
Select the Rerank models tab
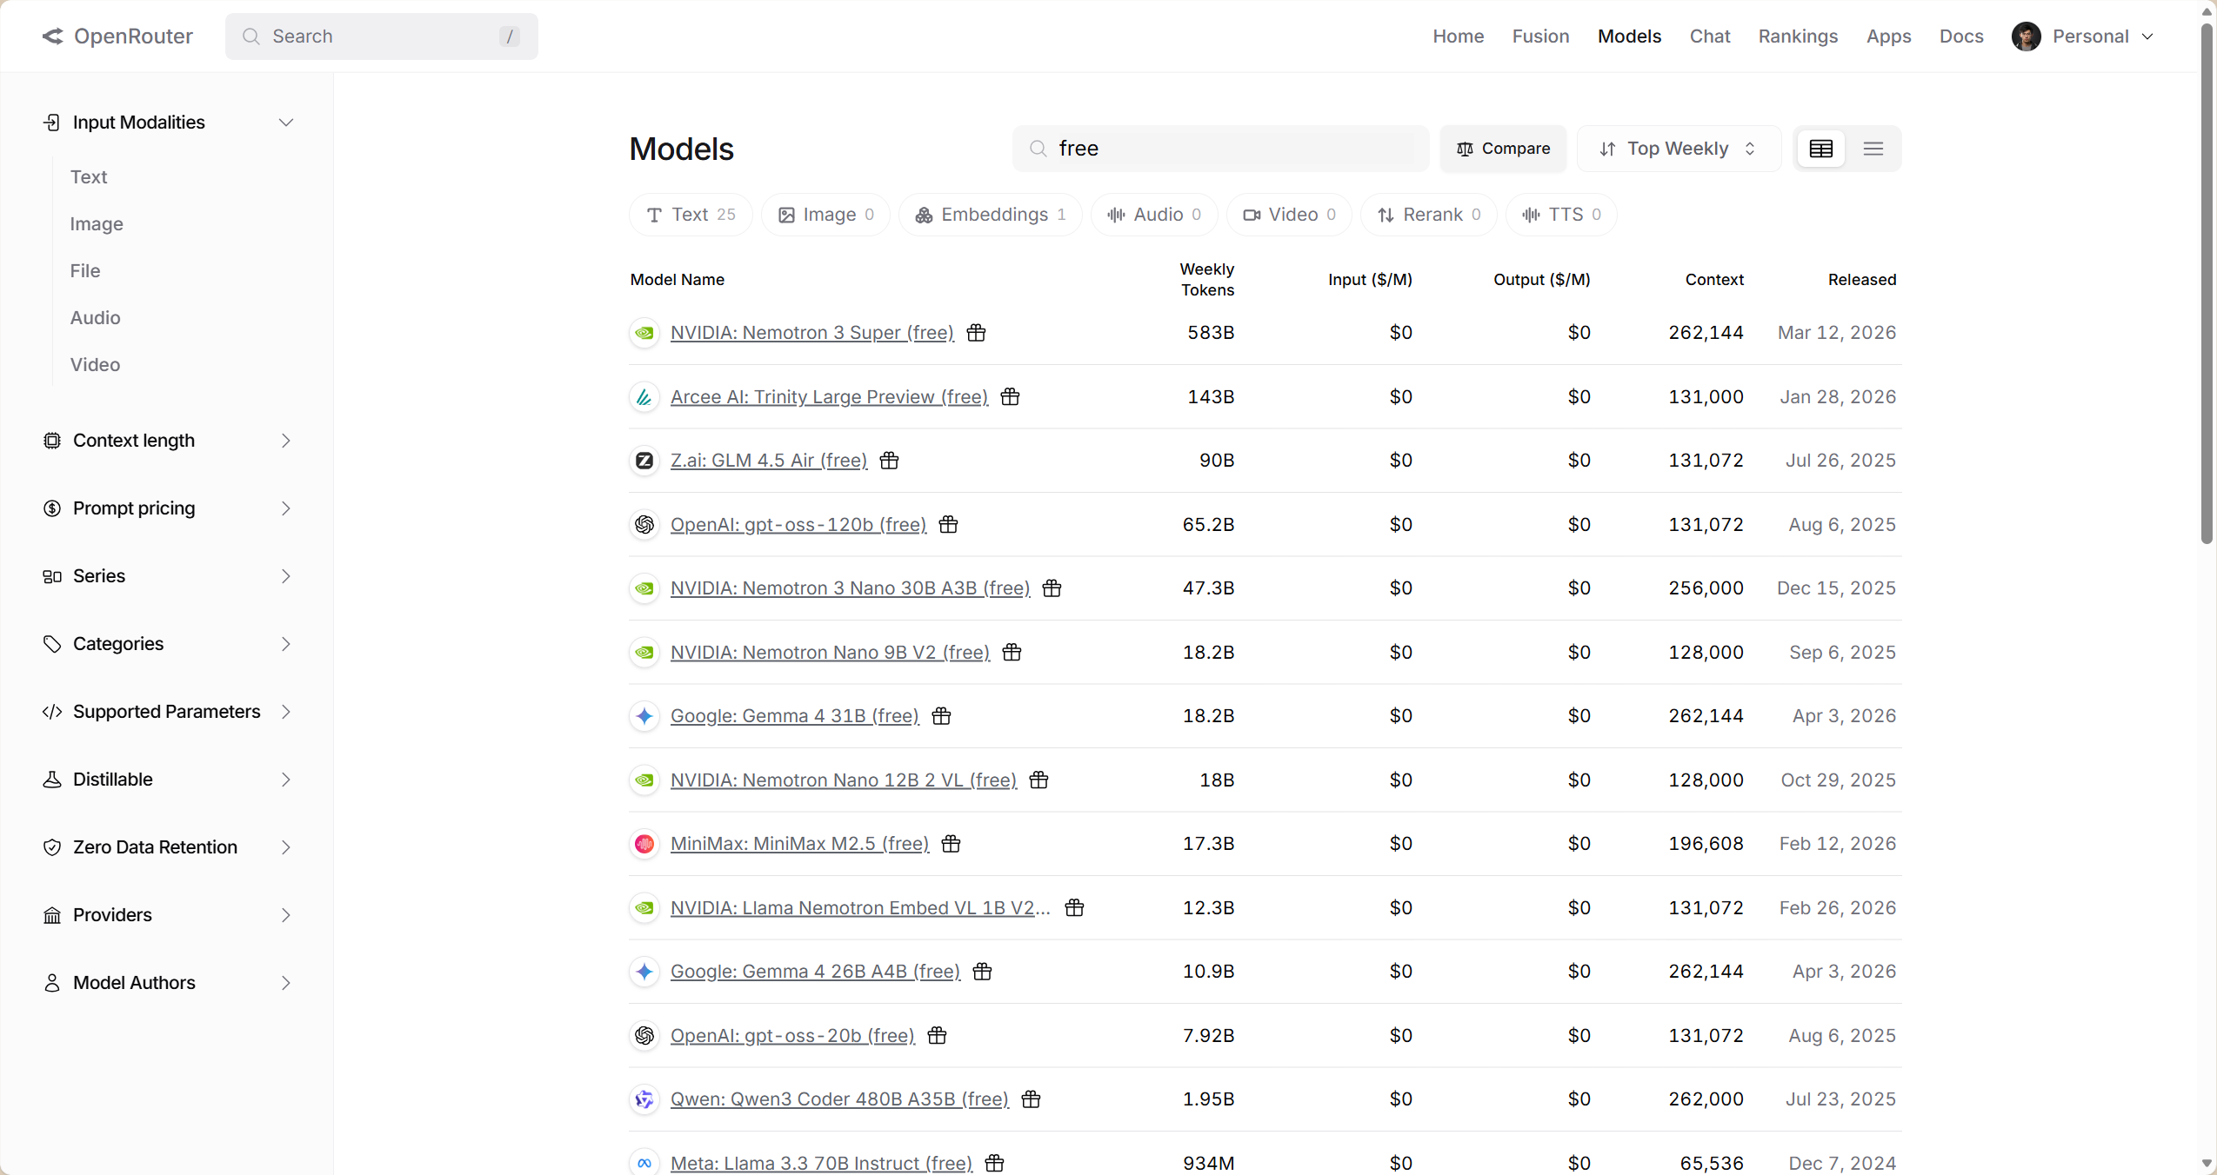click(1428, 215)
